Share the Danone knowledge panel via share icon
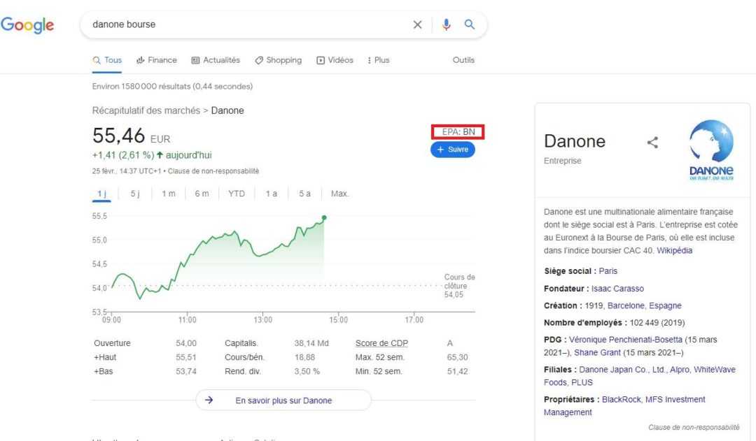This screenshot has height=441, width=756. (x=652, y=142)
